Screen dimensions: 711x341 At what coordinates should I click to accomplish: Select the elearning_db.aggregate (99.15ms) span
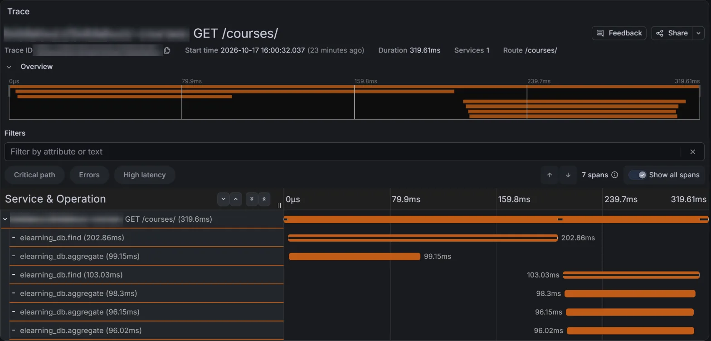point(146,256)
